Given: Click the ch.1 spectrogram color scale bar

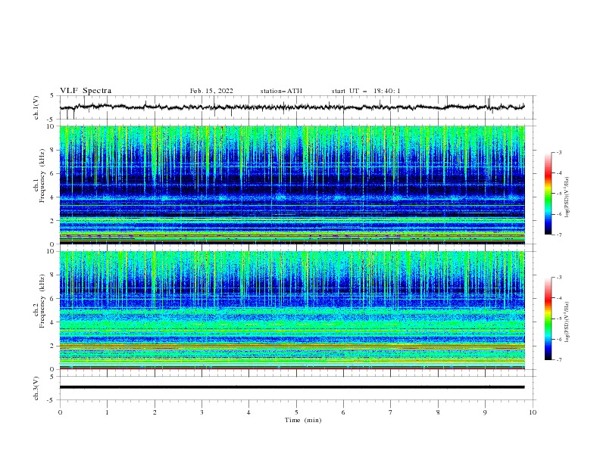Looking at the screenshot, I should coord(548,194).
